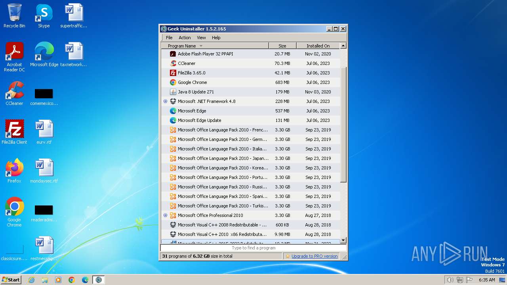Select Microsoft Edge icon in program list
This screenshot has height=285, width=507.
point(173,111)
